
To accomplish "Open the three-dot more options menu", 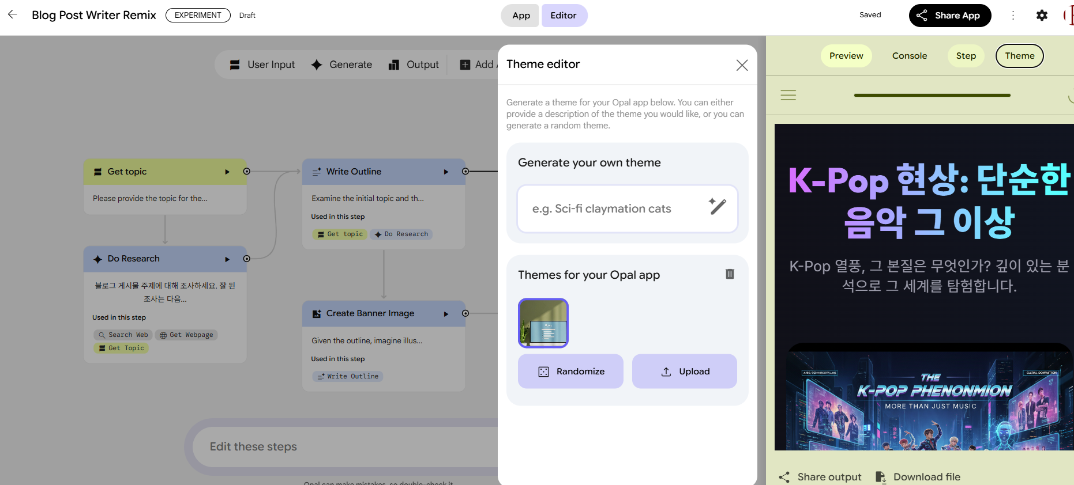I will tap(1013, 16).
